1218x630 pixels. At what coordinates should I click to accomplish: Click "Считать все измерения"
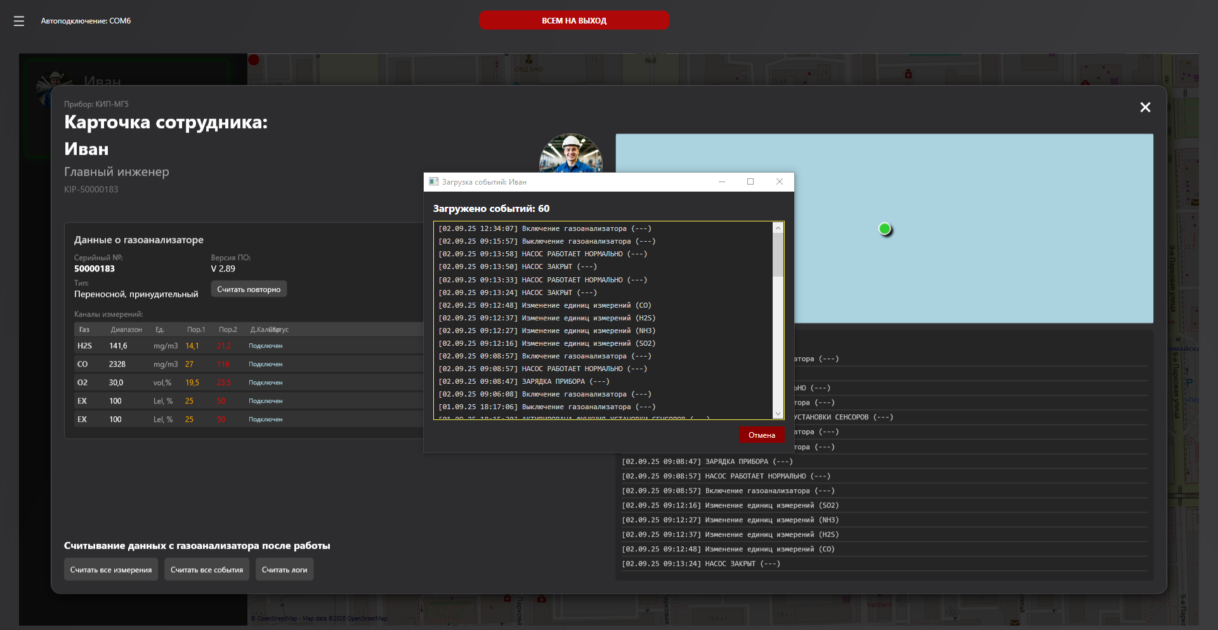click(111, 570)
